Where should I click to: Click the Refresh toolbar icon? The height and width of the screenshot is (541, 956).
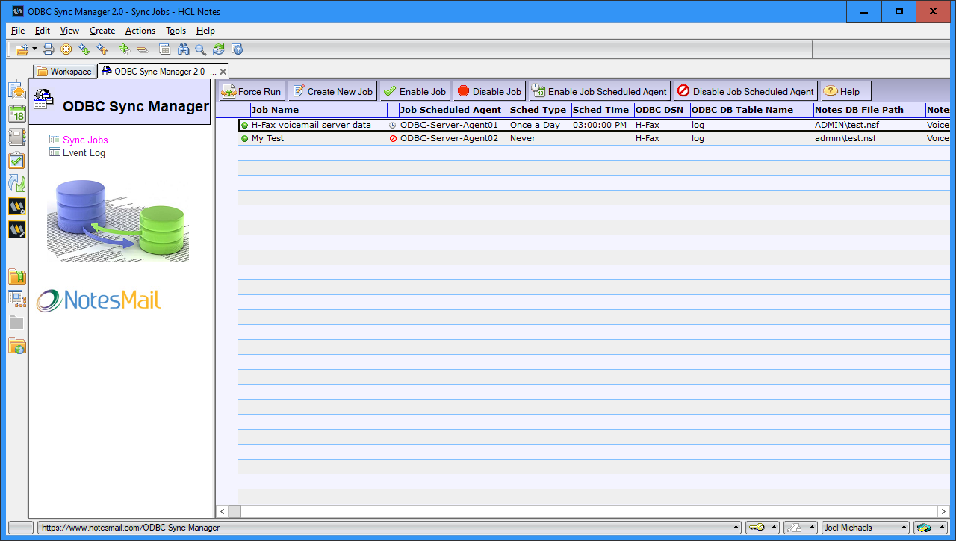coord(217,49)
